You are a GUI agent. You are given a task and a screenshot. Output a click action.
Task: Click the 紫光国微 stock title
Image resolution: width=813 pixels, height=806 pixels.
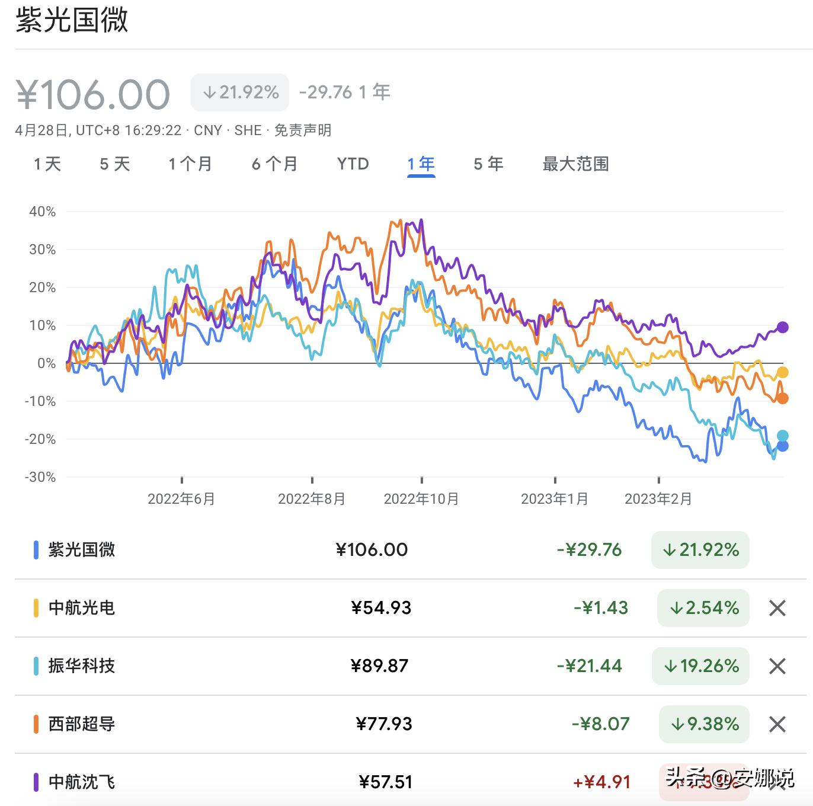[72, 20]
